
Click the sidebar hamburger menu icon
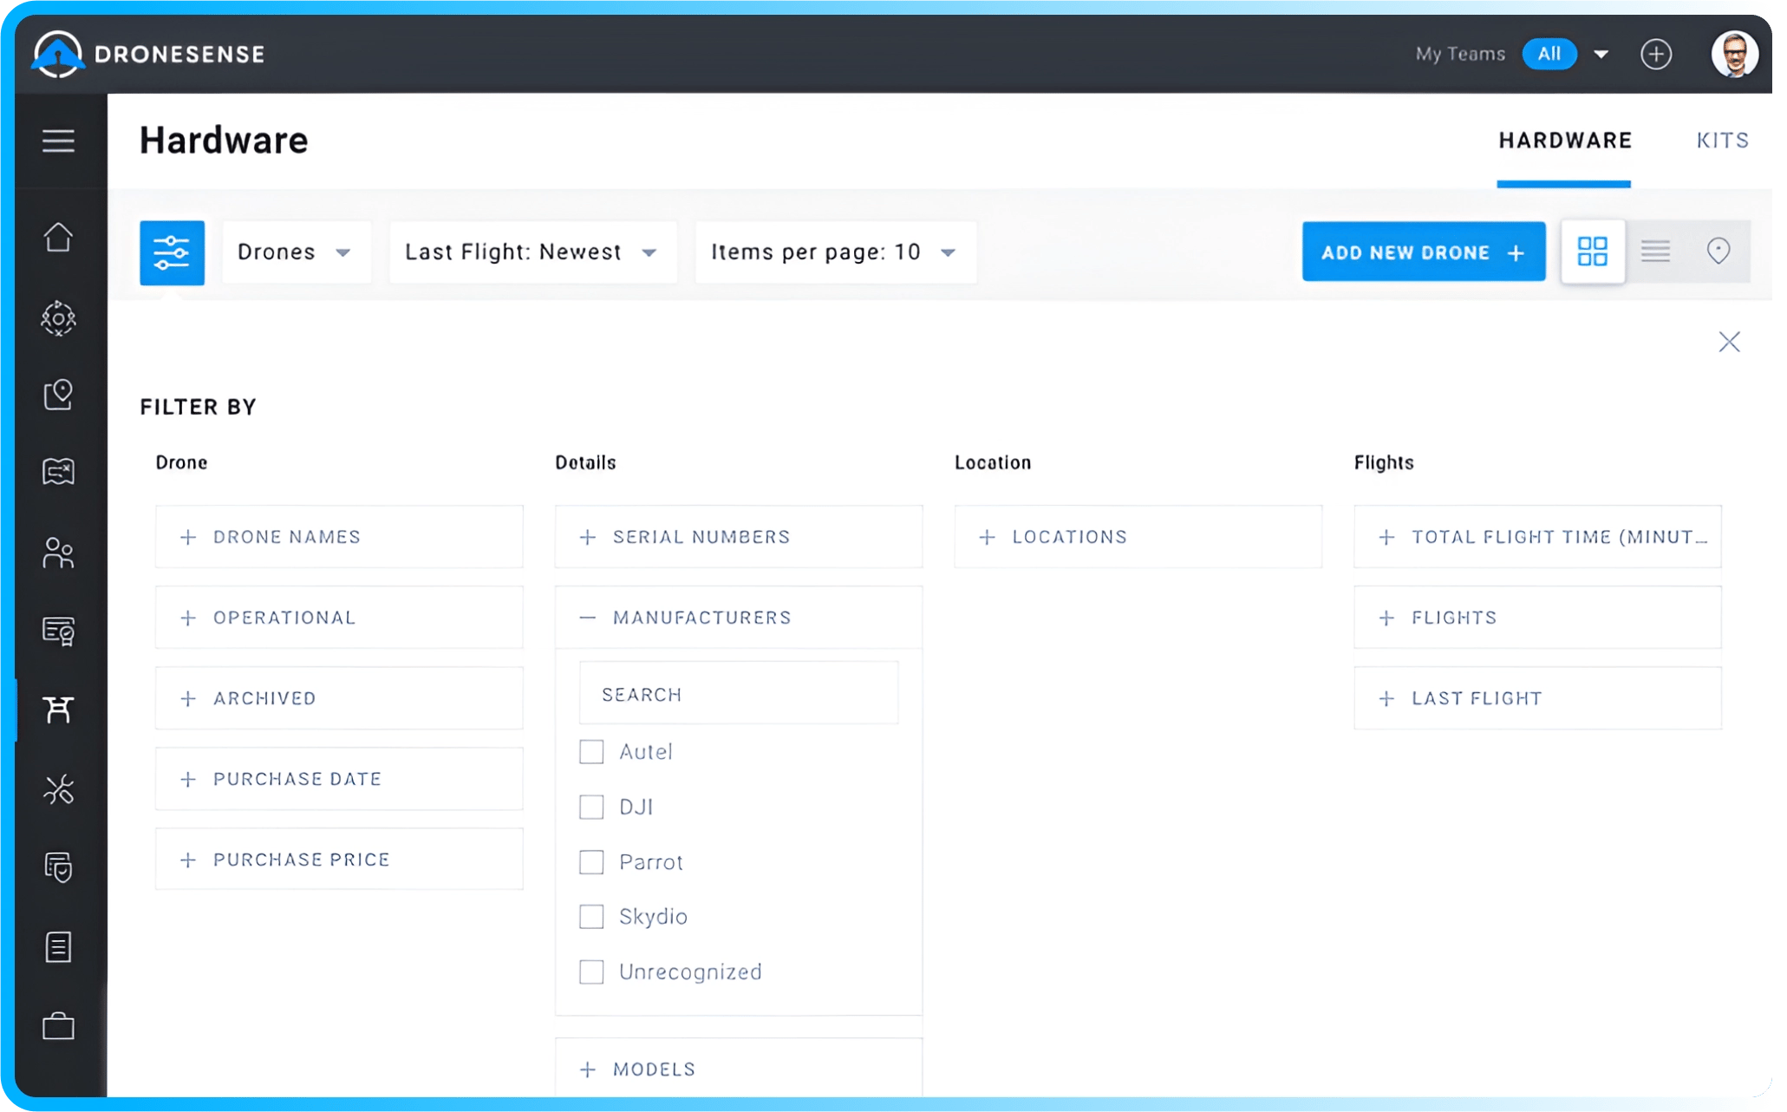tap(59, 141)
